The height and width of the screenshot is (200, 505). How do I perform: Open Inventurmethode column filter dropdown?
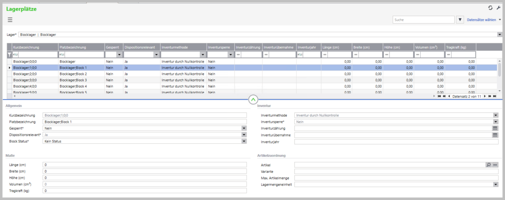(203, 55)
